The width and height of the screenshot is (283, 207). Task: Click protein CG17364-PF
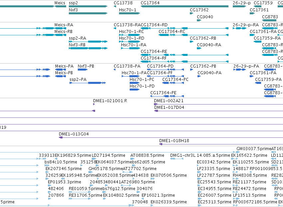[160, 73]
